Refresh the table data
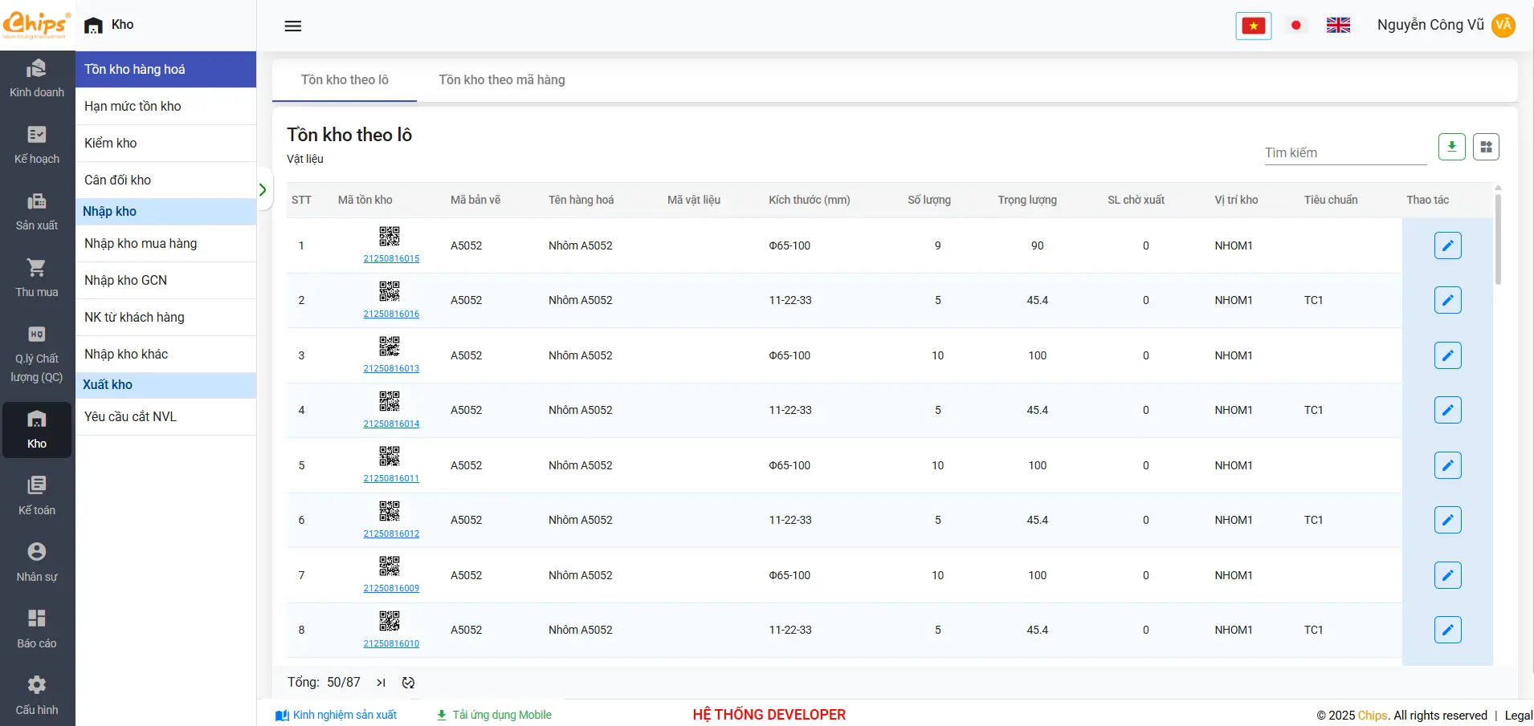The height and width of the screenshot is (726, 1534). [x=408, y=683]
